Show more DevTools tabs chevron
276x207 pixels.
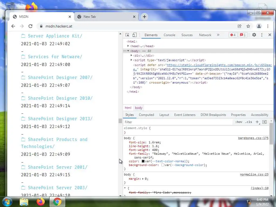pyautogui.click(x=218, y=35)
